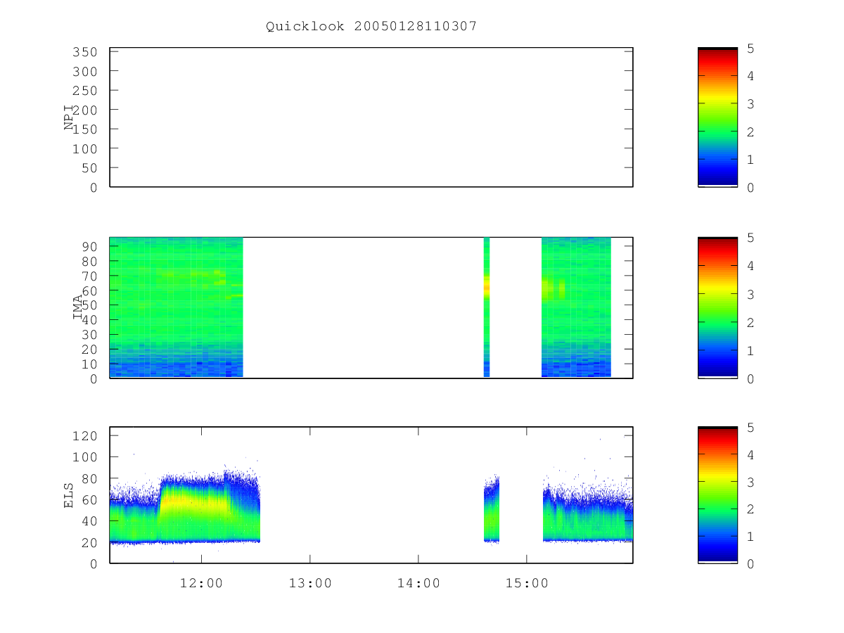Click the ELS panel color scale bar
Screen dimensions: 844x633
[717, 495]
